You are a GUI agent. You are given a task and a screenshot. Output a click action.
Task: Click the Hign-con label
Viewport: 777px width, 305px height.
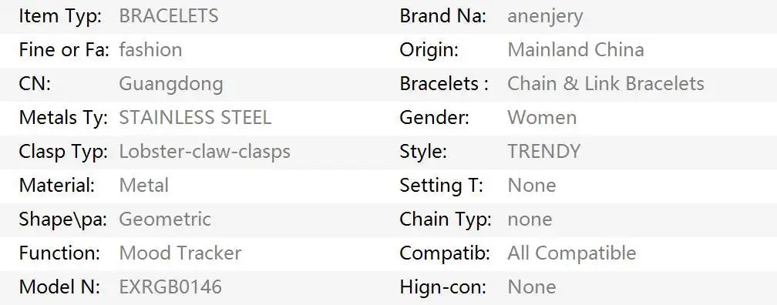[443, 287]
